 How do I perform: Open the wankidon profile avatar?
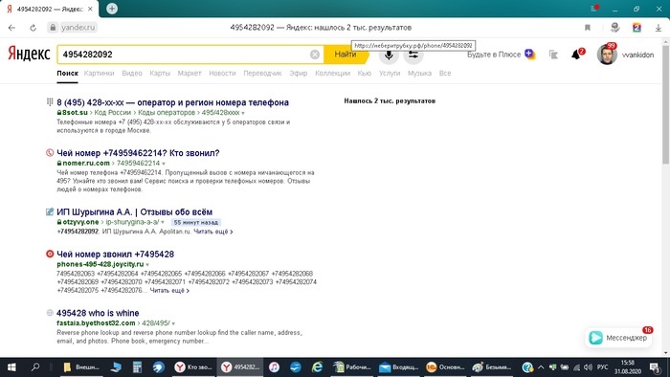click(x=606, y=55)
